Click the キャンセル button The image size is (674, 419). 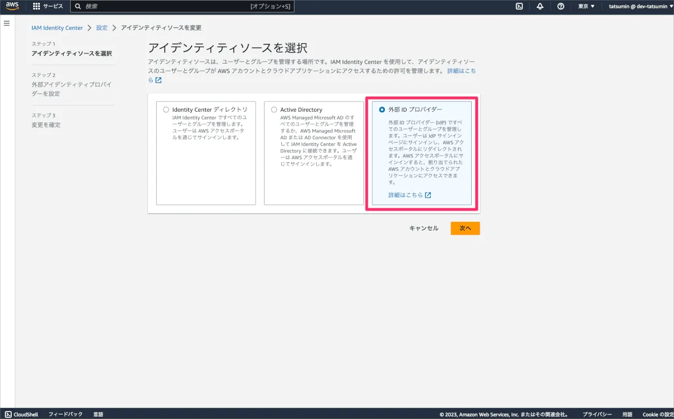423,228
